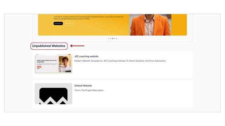The width and height of the screenshot is (225, 126).
Task: Select the second carousel dot
Action: click(x=111, y=39)
